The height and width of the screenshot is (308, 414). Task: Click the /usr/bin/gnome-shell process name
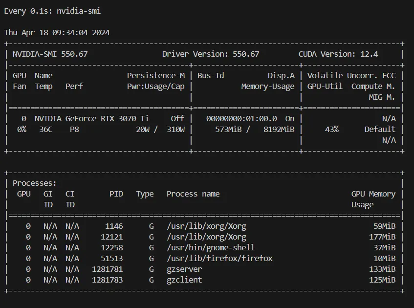point(211,247)
